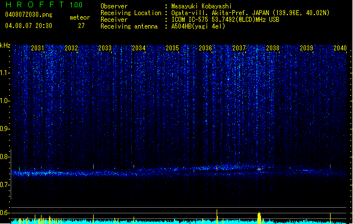
Task: Click the Ogata-vill. Akita-Pref. JAPAN location text
Action: click(x=250, y=13)
